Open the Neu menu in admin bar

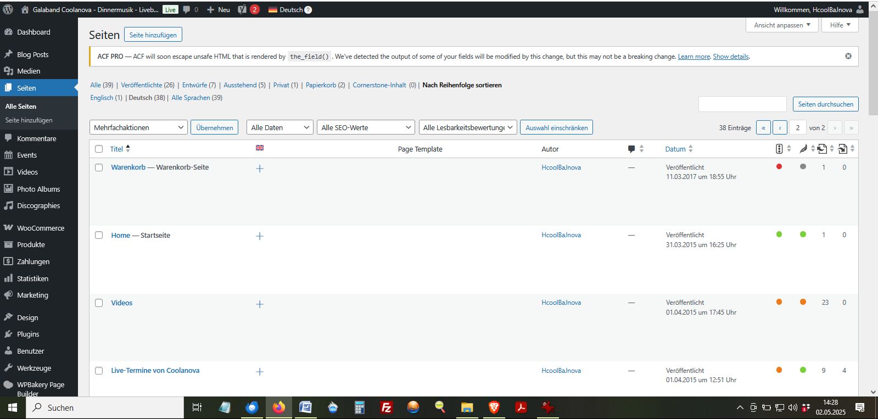219,9
